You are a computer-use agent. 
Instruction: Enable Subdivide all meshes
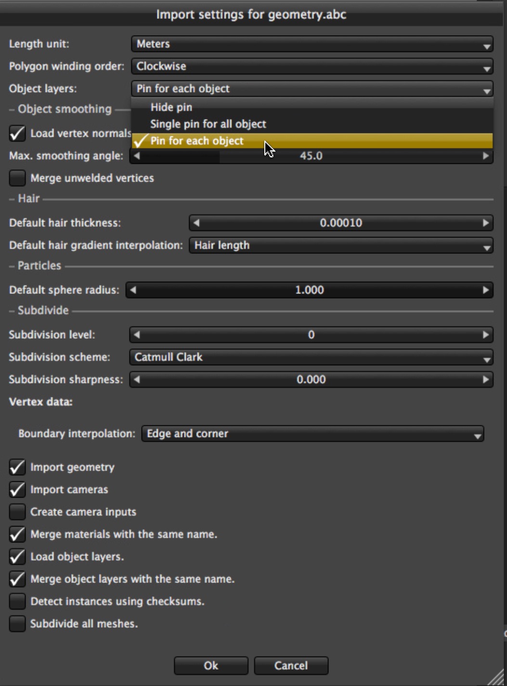coord(17,624)
